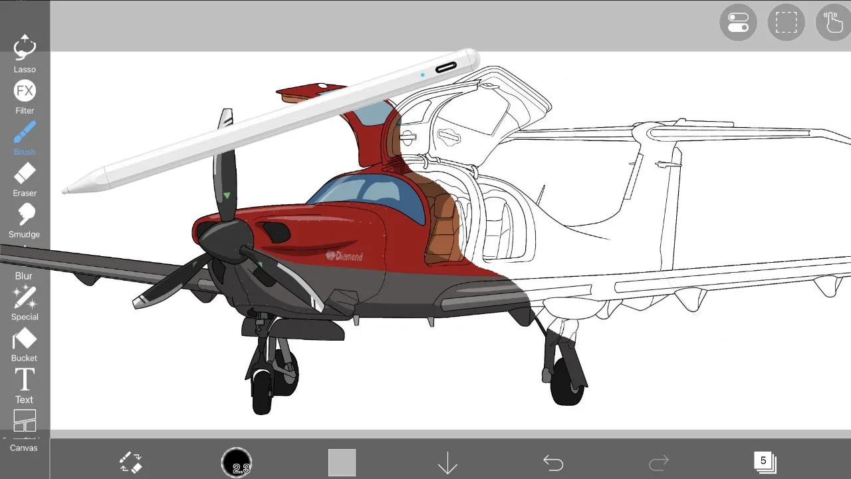The width and height of the screenshot is (851, 479).
Task: Open the gray color swatch
Action: (342, 462)
